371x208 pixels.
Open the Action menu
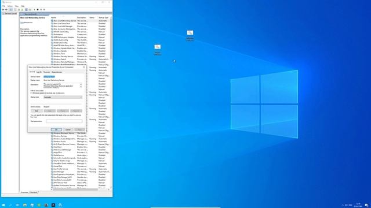(10, 6)
